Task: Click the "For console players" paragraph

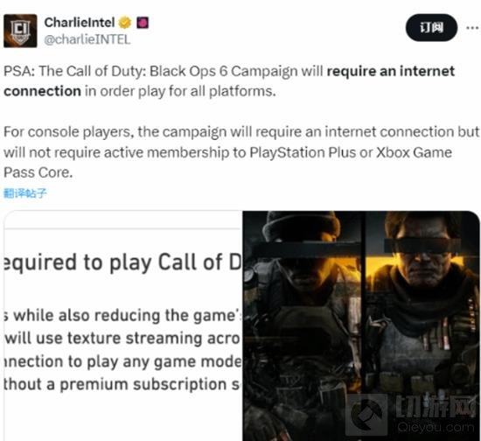Action: [241, 152]
